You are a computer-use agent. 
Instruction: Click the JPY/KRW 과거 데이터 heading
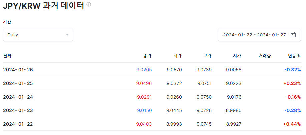[x=44, y=6]
